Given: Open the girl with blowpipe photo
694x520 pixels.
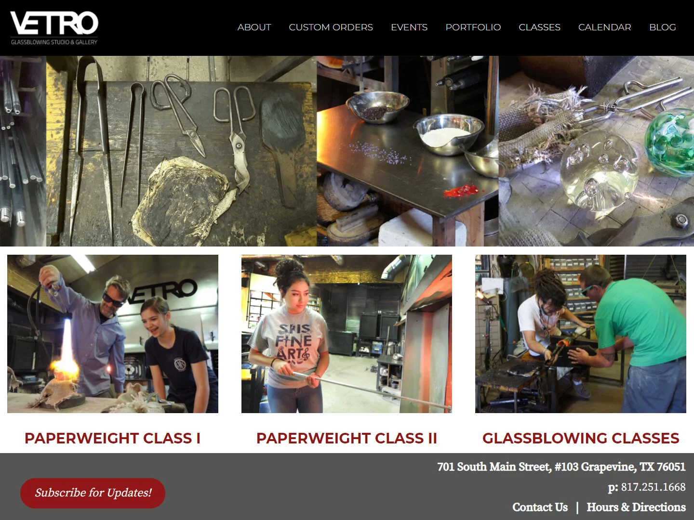Looking at the screenshot, I should 347,334.
